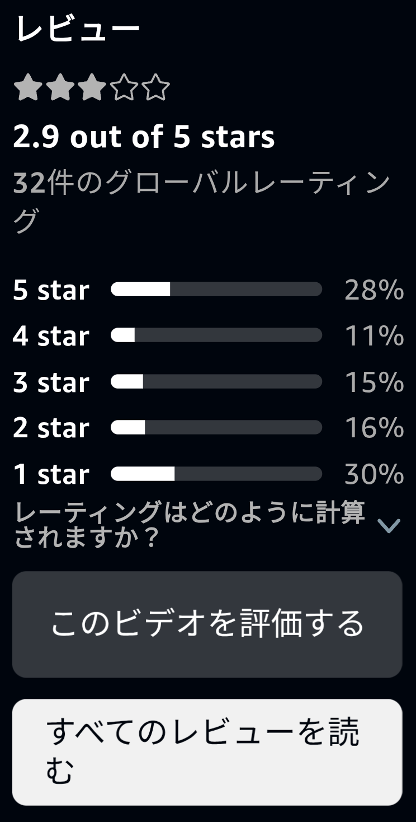
Task: Filter reviews via "1 star" label
Action: click(x=51, y=474)
